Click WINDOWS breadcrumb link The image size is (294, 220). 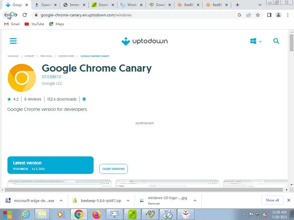pos(13,56)
